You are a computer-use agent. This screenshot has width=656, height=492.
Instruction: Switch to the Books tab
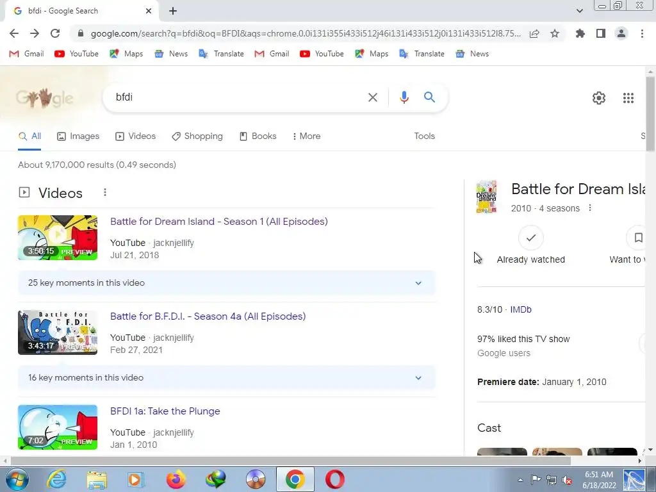pos(258,136)
